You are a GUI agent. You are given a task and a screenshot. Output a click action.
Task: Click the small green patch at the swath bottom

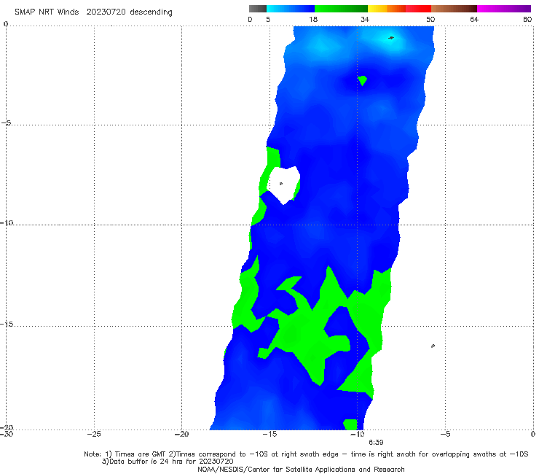350,424
